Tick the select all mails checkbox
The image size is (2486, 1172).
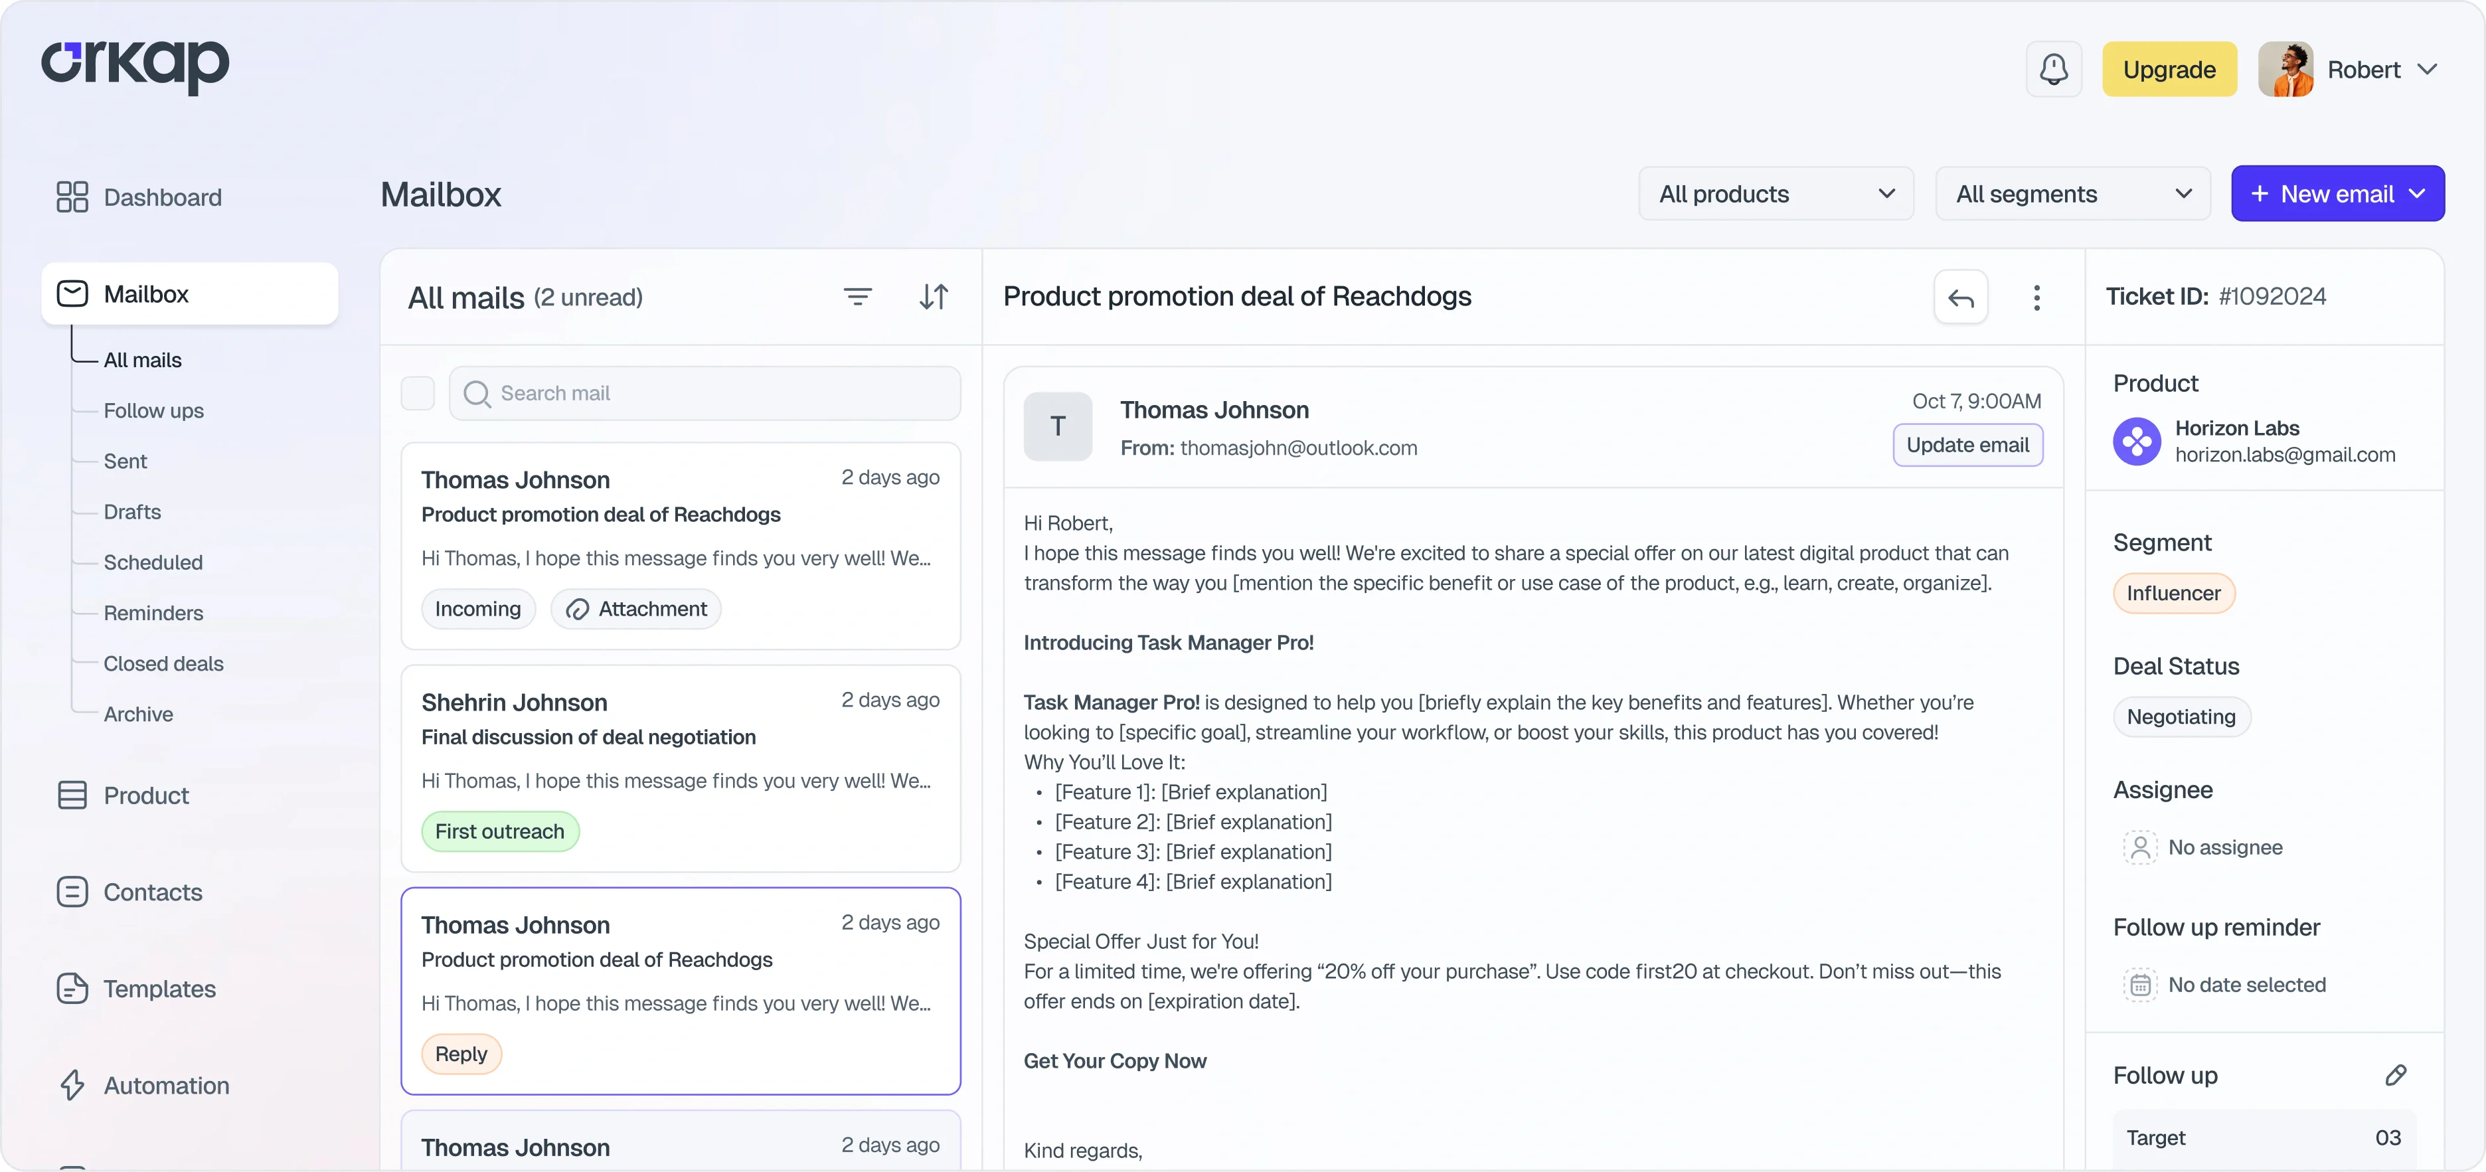click(x=418, y=393)
